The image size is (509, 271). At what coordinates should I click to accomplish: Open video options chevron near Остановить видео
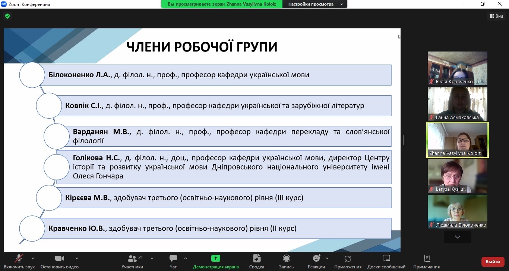(77, 258)
